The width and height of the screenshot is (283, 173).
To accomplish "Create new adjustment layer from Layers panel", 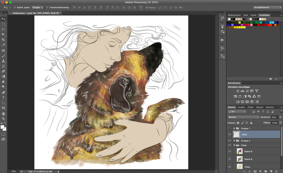I will 260,172.
